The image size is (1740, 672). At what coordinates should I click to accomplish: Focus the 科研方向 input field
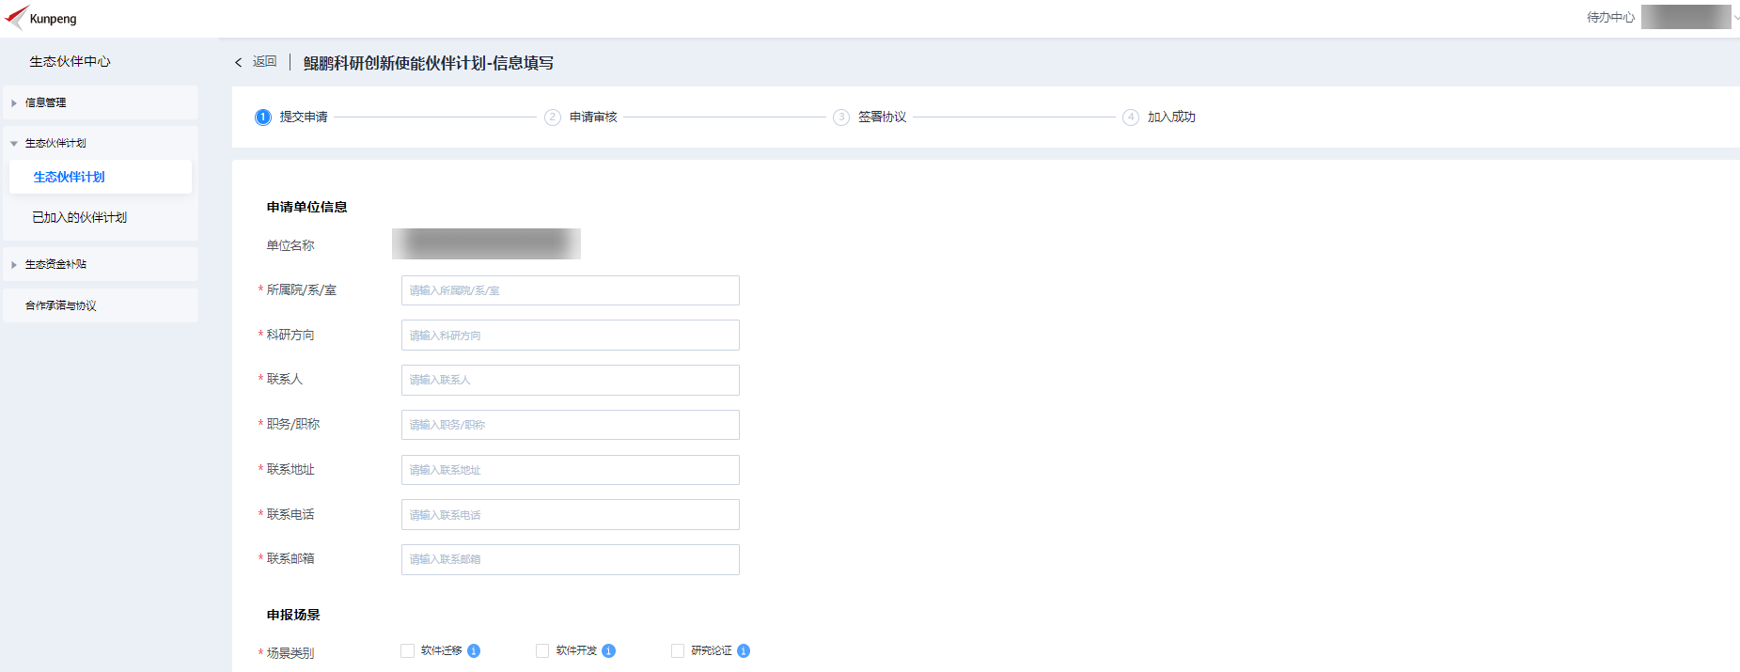[x=571, y=336]
